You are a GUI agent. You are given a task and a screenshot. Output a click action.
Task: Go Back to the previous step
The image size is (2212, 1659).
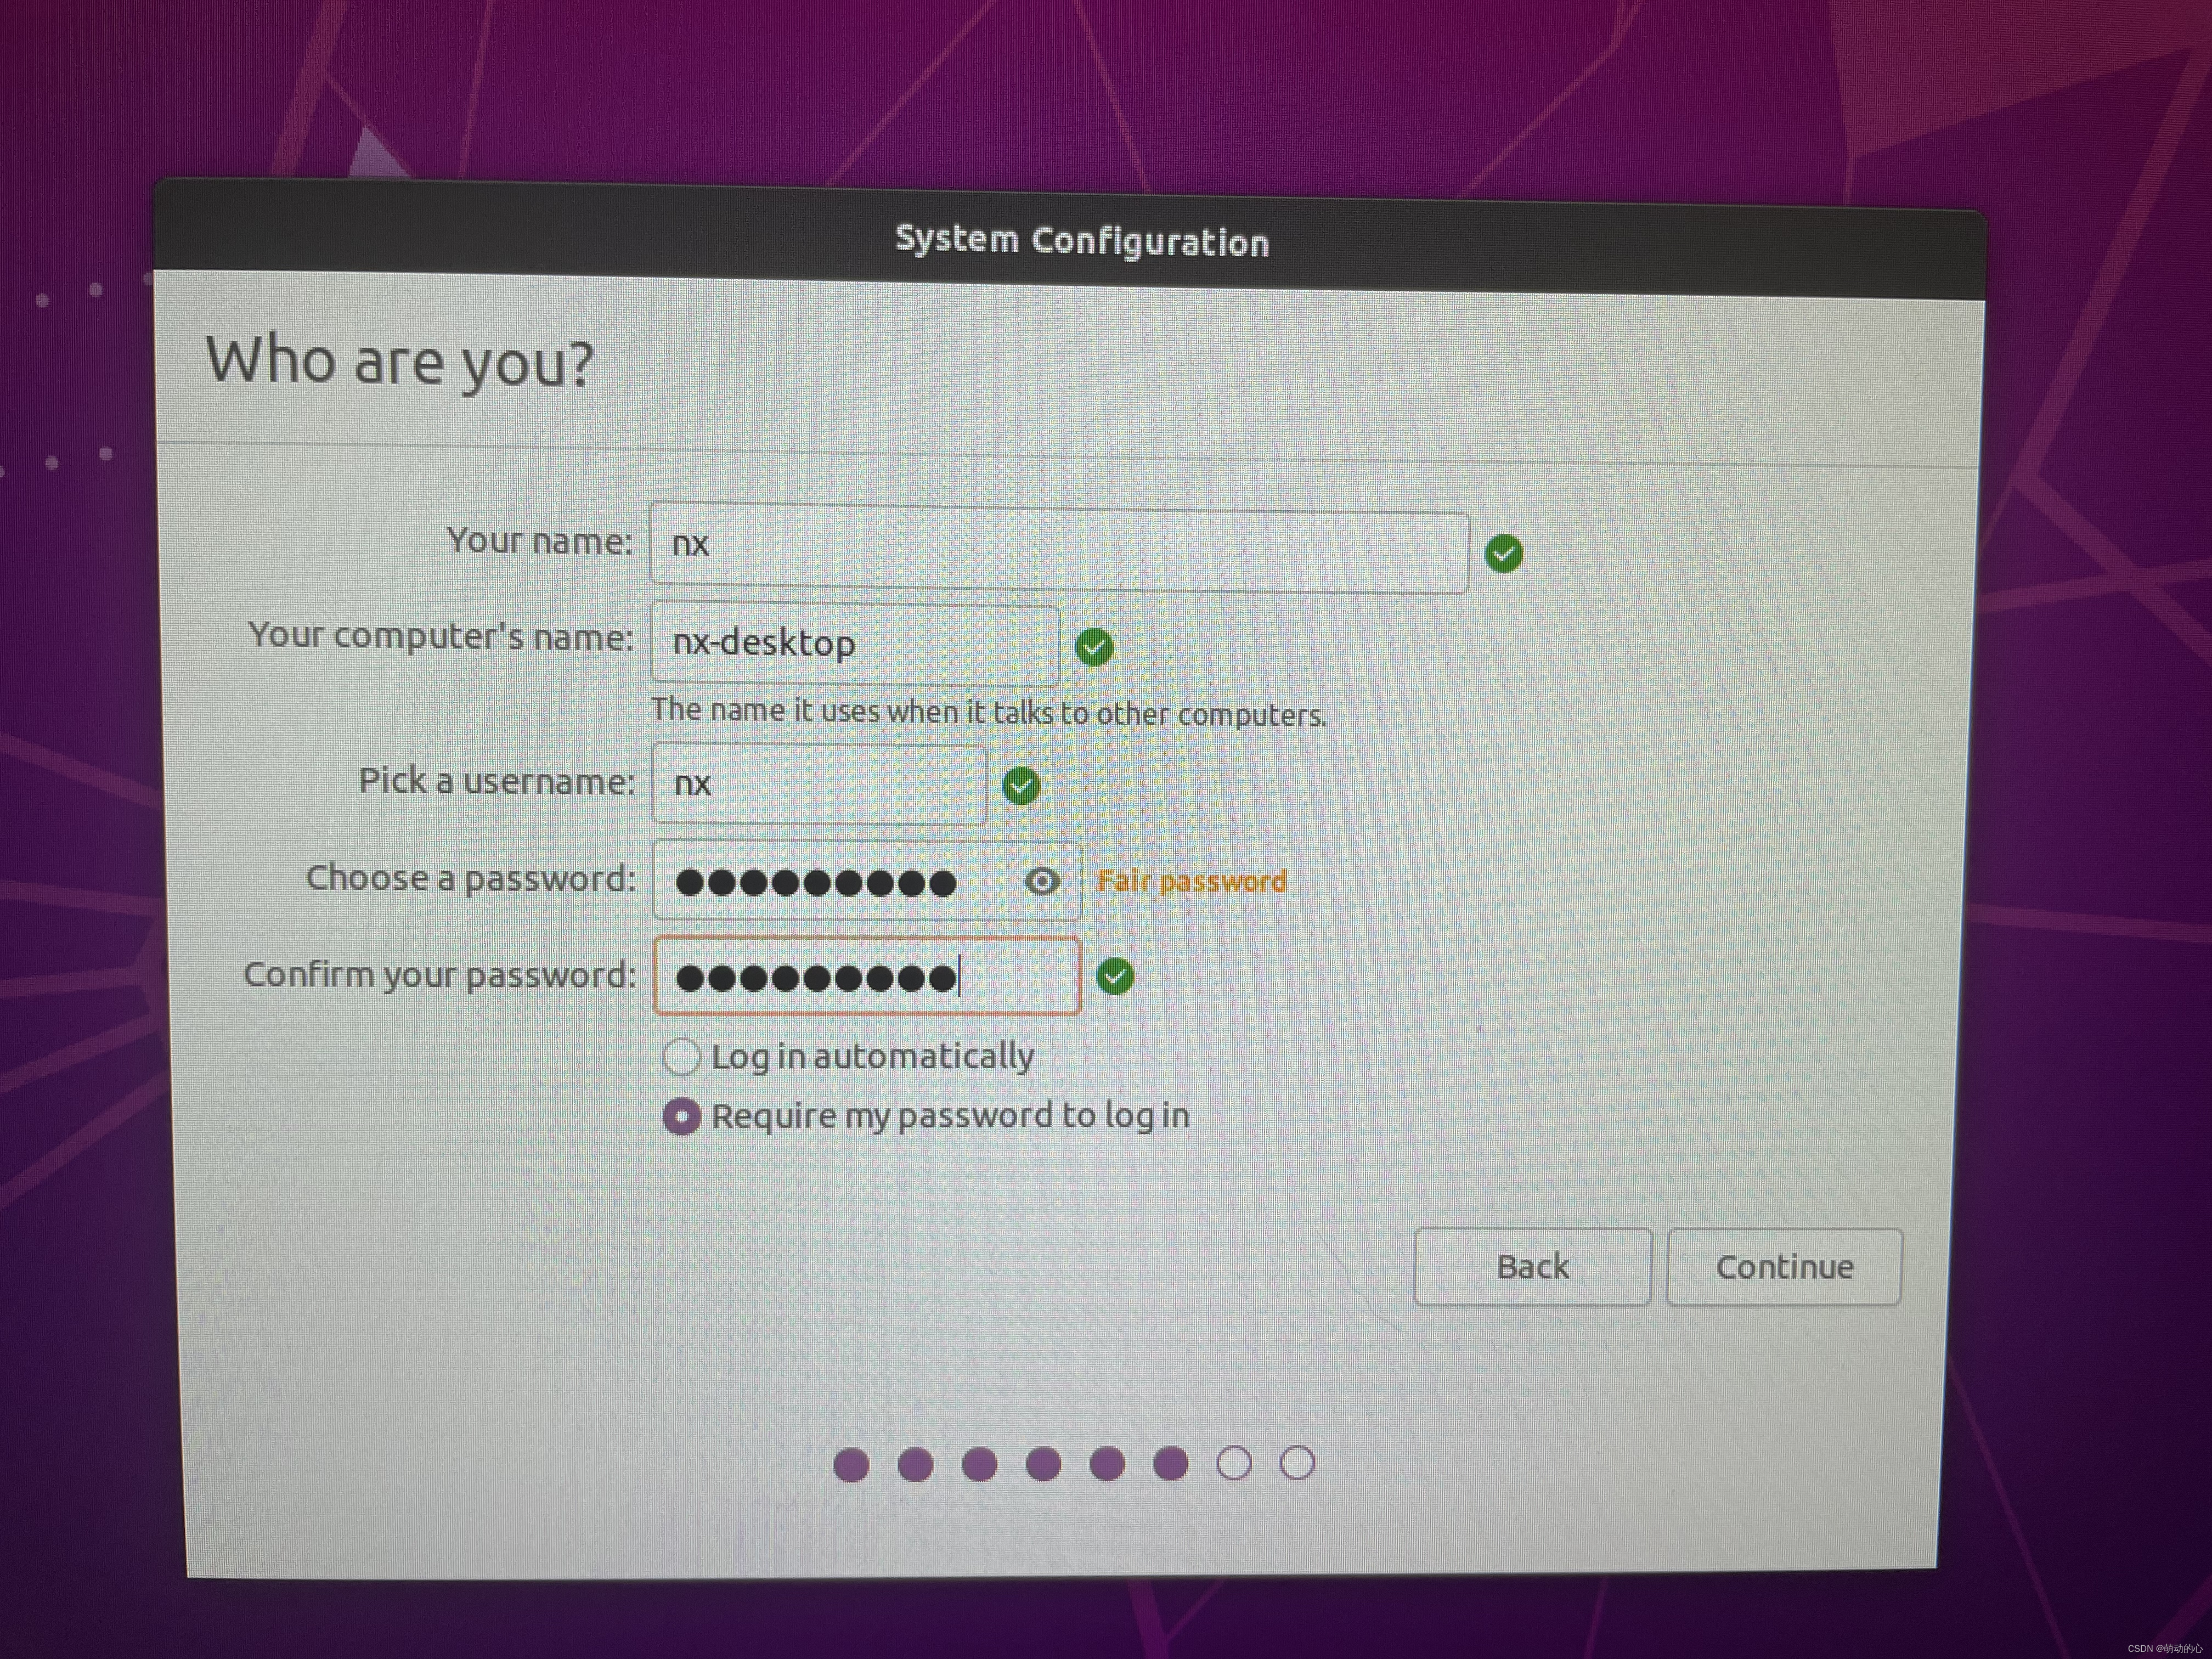pos(1532,1266)
